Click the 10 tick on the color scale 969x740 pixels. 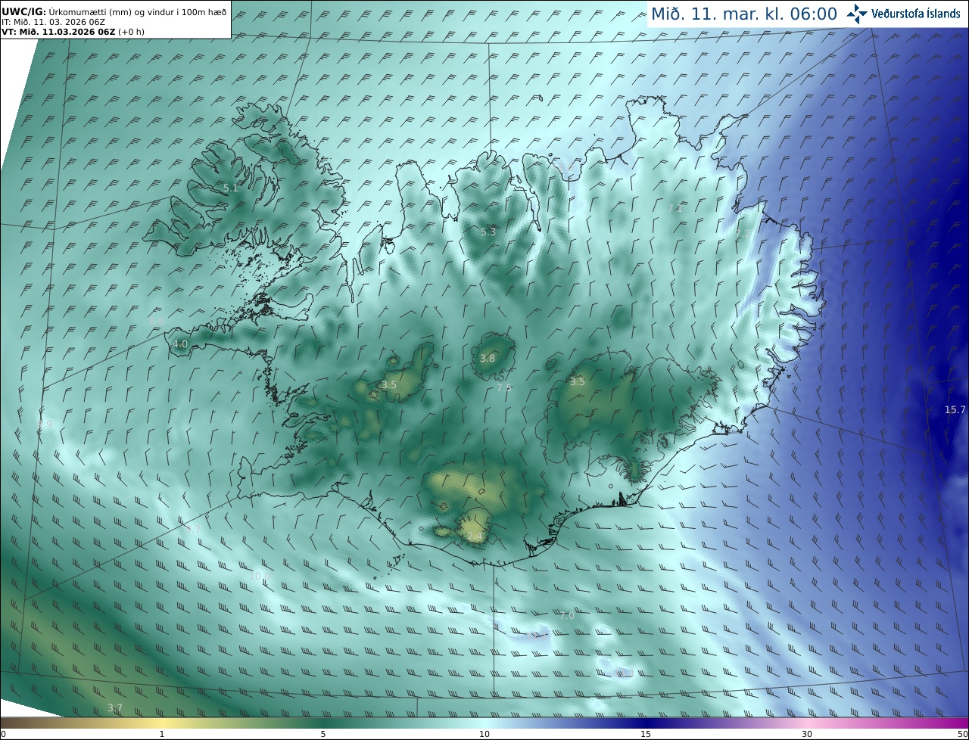click(x=484, y=734)
